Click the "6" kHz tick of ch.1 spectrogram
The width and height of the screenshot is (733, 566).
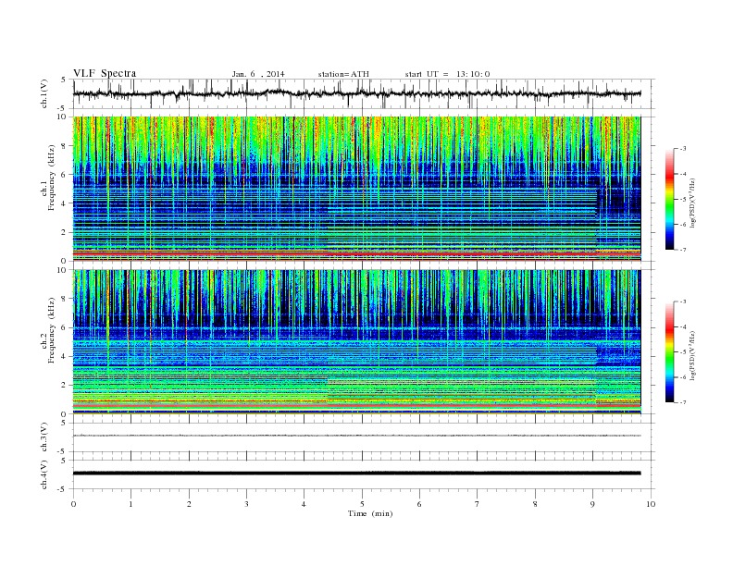pyautogui.click(x=65, y=175)
